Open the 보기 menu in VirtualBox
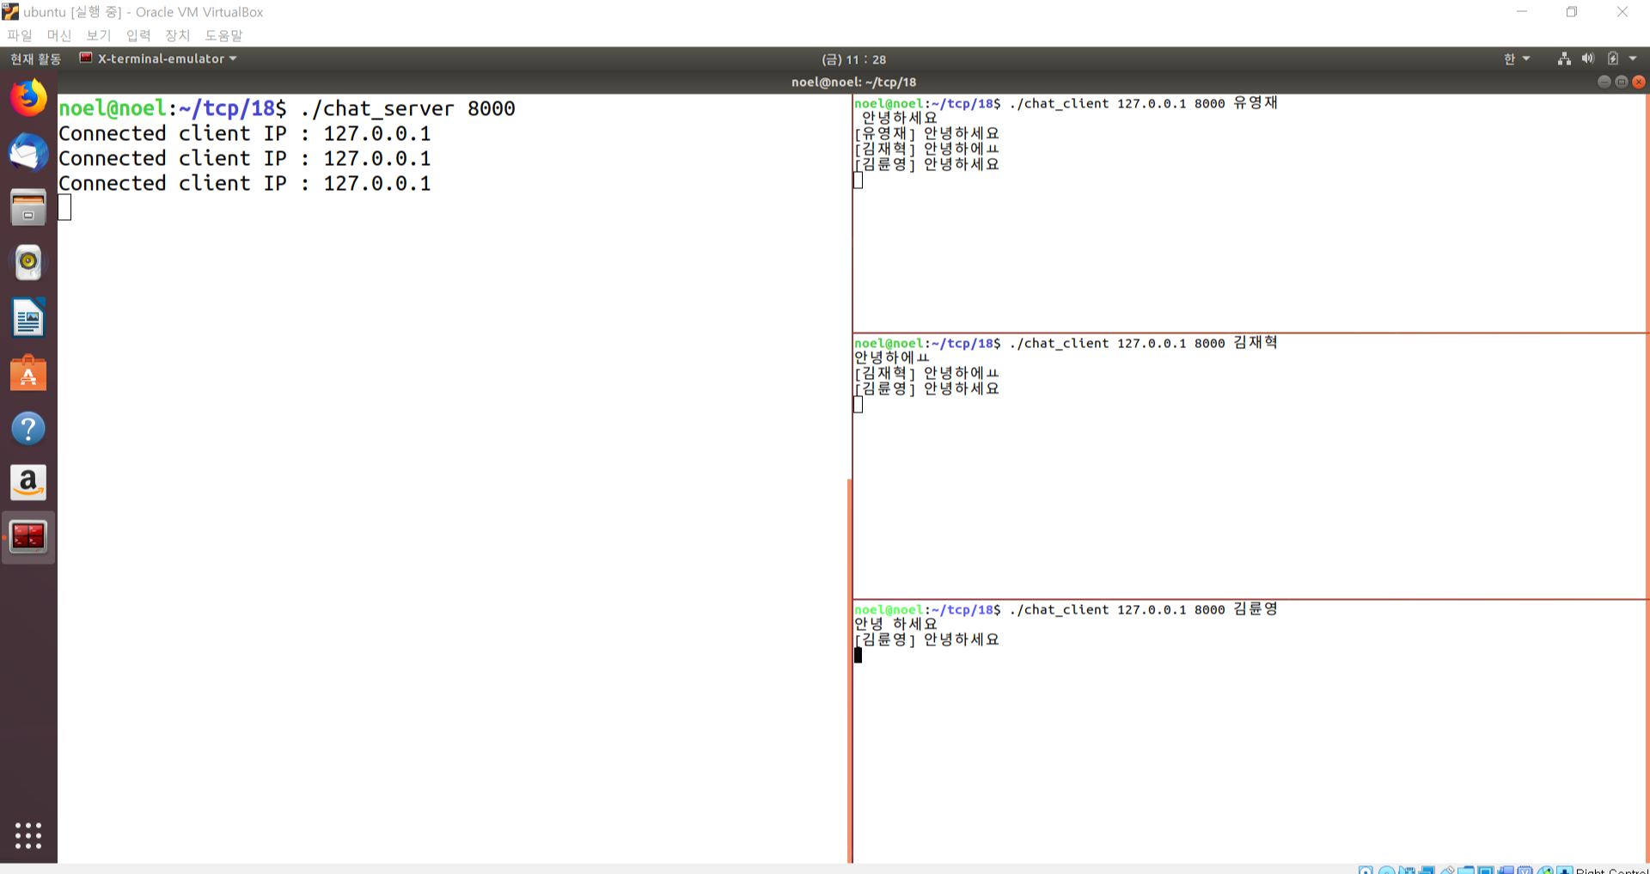The height and width of the screenshot is (874, 1650). click(98, 35)
